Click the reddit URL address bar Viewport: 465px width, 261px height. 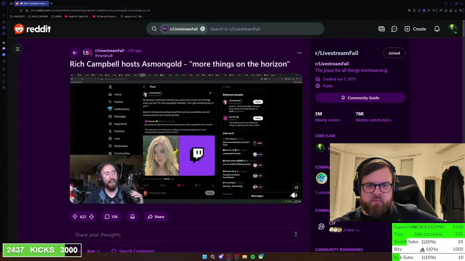pyautogui.click(x=90, y=11)
